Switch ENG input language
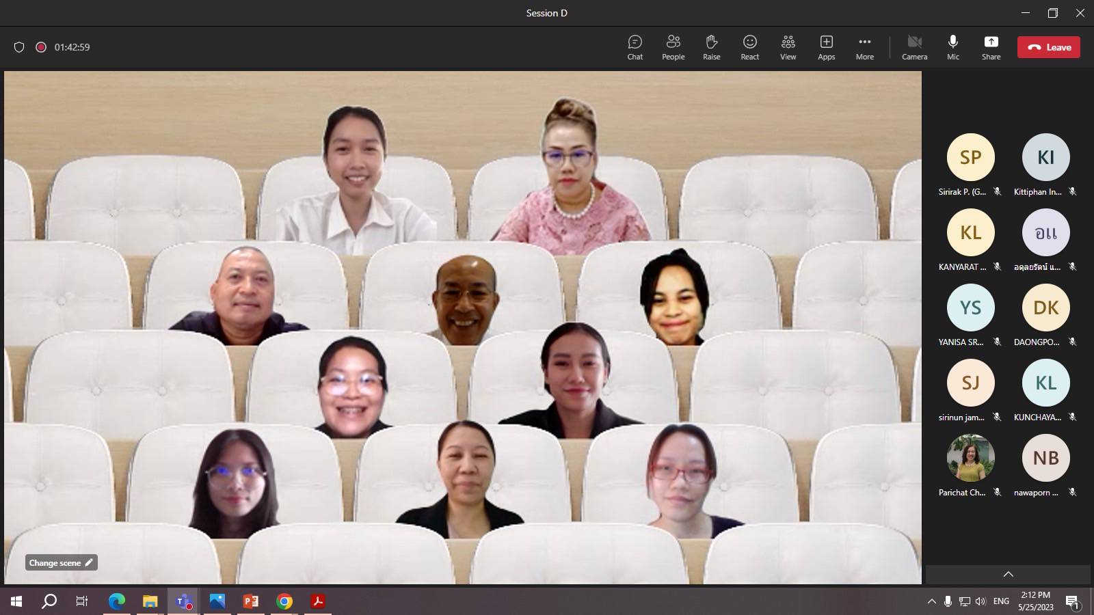Viewport: 1094px width, 615px height. pos(1001,601)
